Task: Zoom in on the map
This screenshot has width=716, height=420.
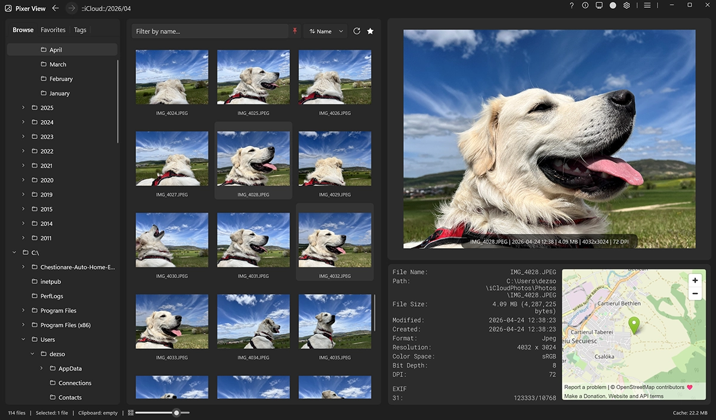Action: (695, 280)
